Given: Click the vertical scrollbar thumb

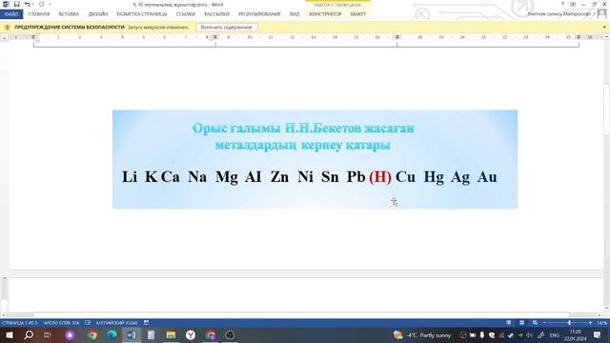Looking at the screenshot, I should click(x=606, y=110).
